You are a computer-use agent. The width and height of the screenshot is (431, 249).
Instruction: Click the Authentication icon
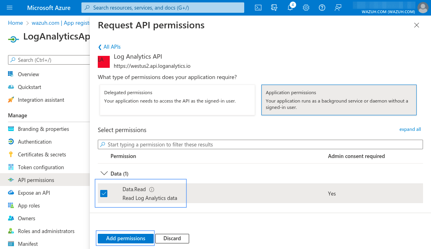click(11, 142)
